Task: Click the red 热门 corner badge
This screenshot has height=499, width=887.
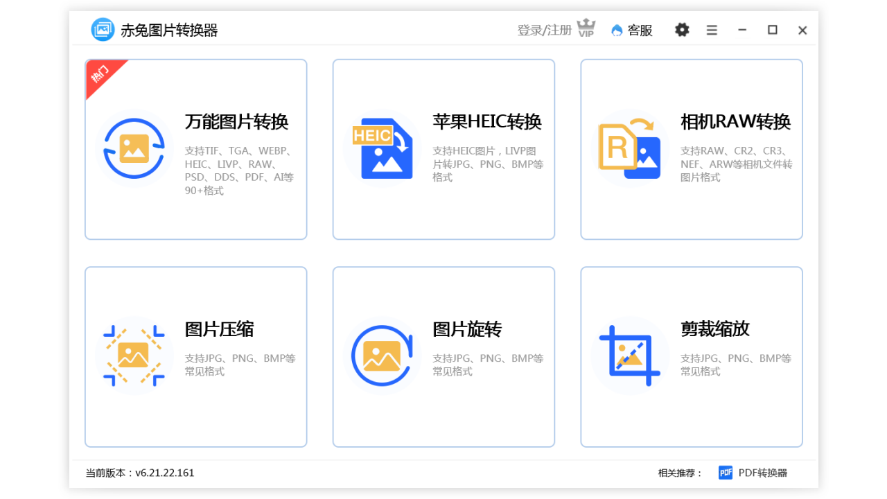Action: 100,73
